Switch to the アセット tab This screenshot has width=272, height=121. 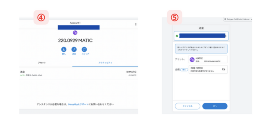point(42,63)
